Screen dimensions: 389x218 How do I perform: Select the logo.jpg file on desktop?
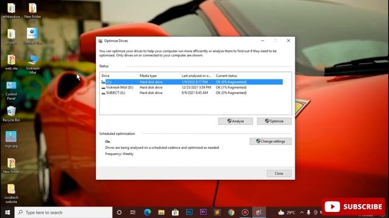(x=11, y=140)
